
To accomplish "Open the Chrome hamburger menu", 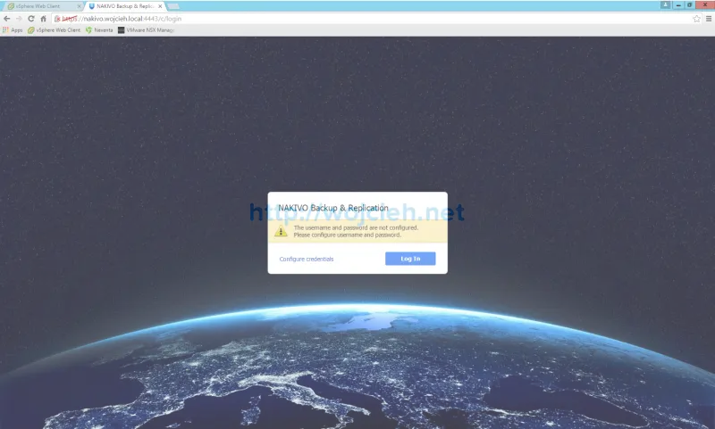I will pos(708,18).
